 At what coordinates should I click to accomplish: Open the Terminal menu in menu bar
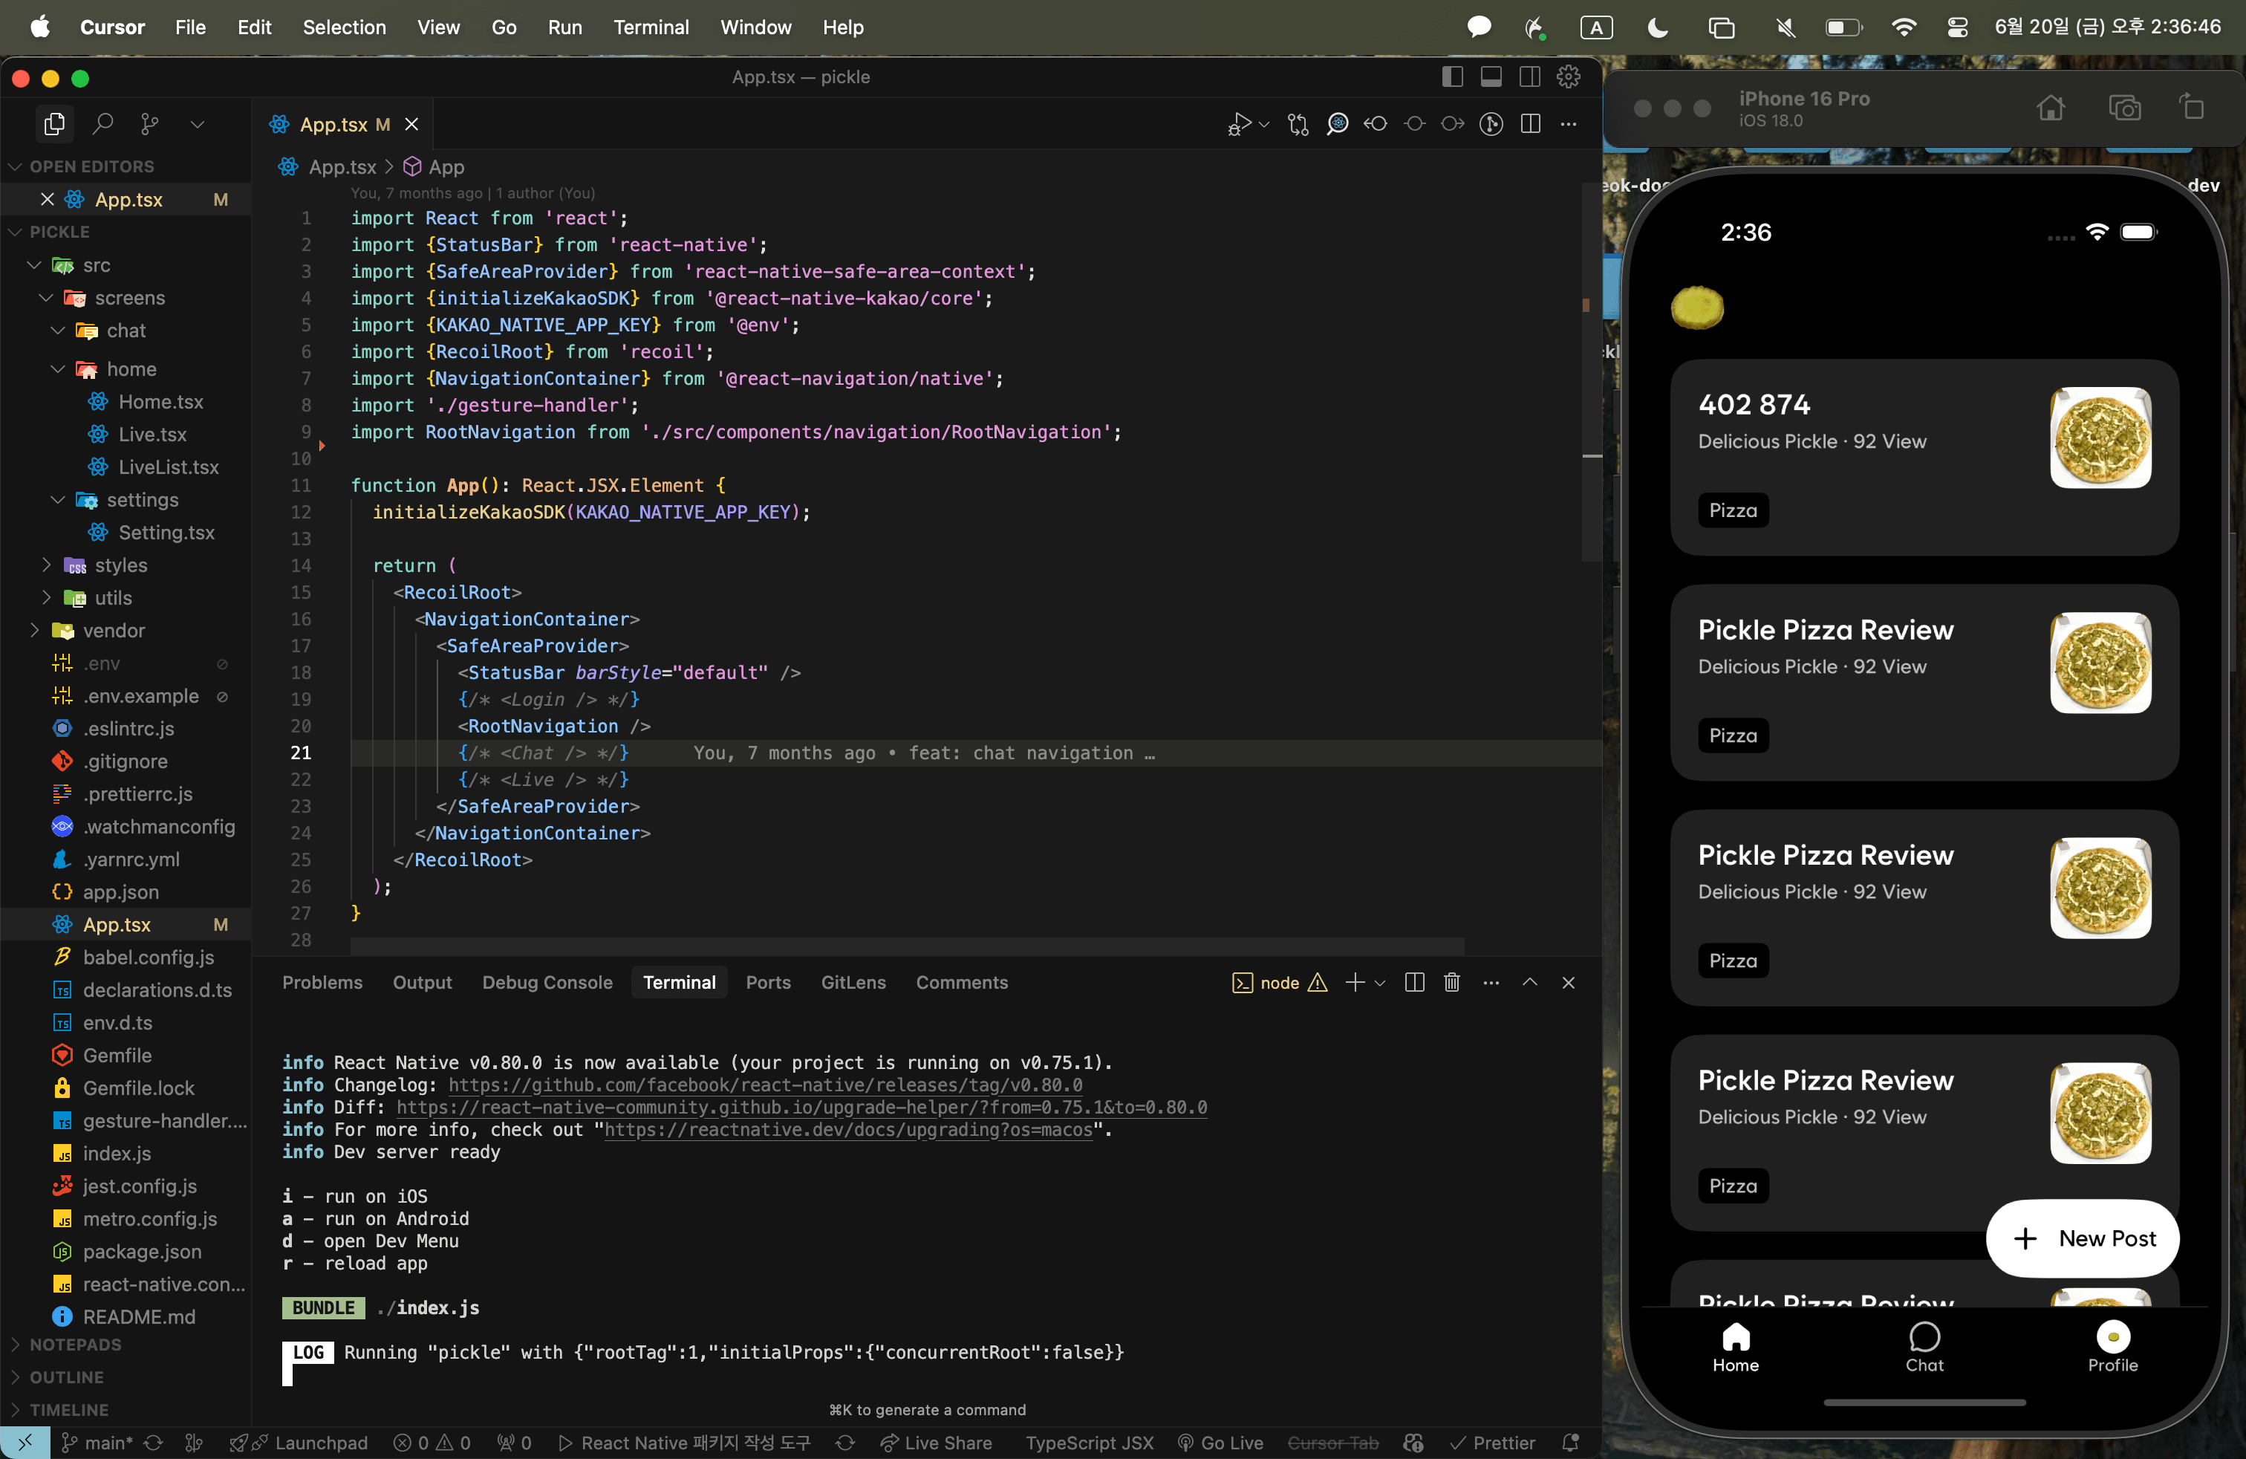pos(650,27)
